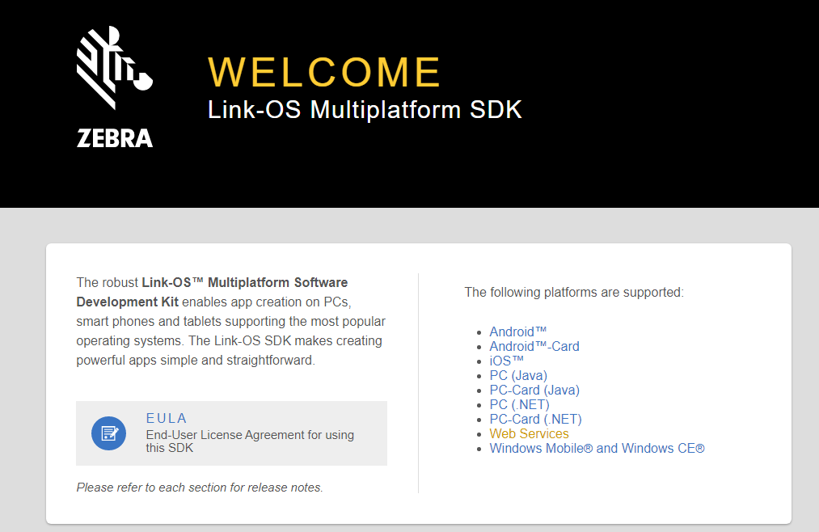Select the PC-Card (Java) link

tap(534, 390)
